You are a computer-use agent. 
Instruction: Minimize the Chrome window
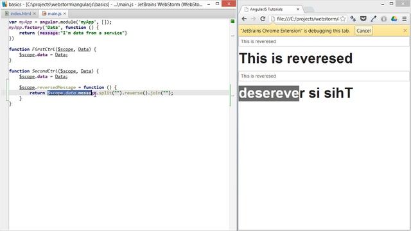coord(383,4)
